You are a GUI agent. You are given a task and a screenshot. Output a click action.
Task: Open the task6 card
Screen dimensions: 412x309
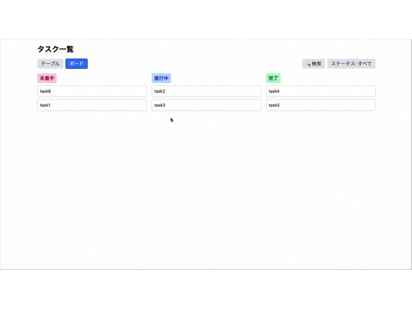click(x=92, y=91)
